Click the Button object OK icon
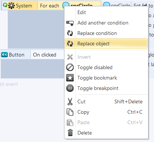Viewport: 154px width, 142px height. [x=4, y=55]
